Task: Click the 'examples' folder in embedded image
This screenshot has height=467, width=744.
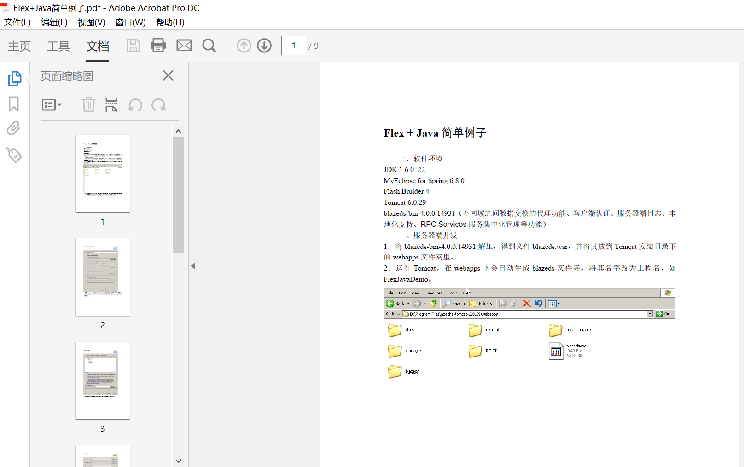Action: (486, 330)
